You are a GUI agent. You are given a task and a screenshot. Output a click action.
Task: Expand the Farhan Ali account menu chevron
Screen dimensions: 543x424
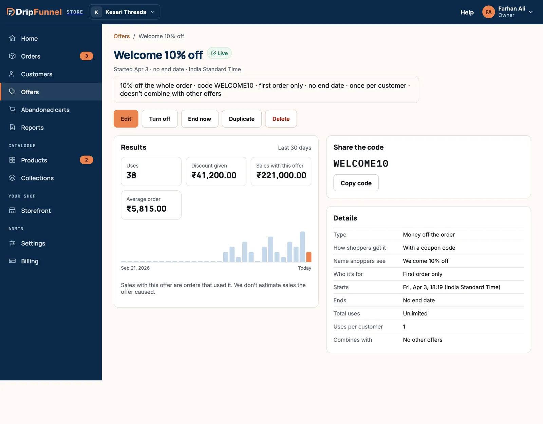pos(531,12)
